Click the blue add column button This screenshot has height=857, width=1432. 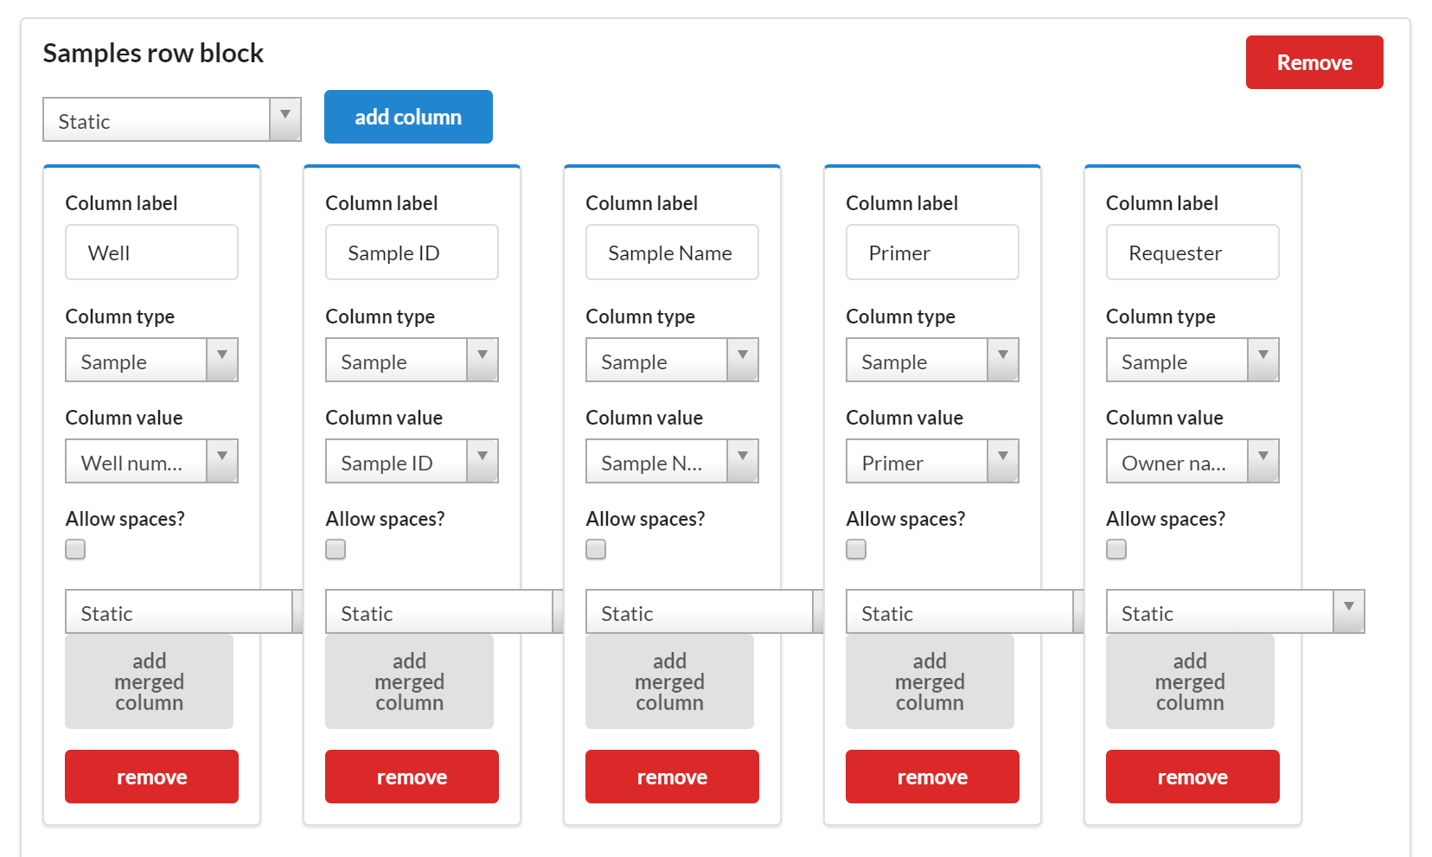coord(408,117)
